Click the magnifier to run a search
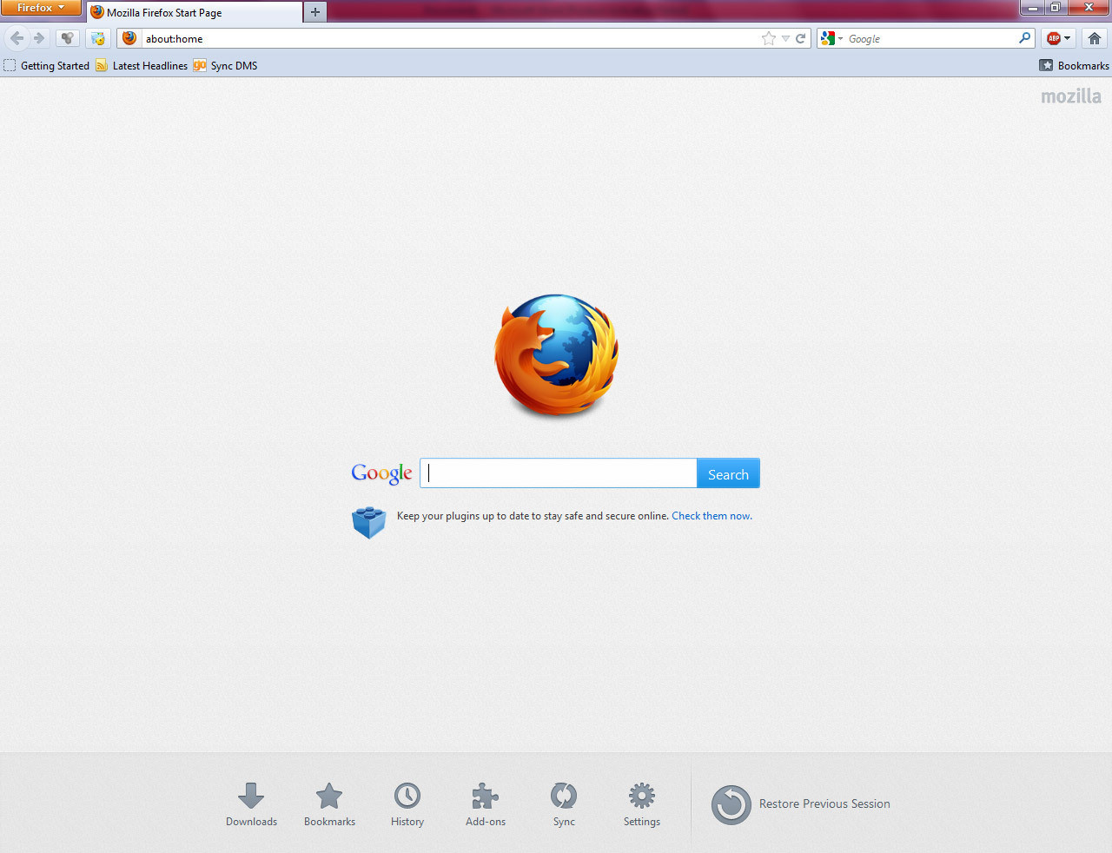The width and height of the screenshot is (1112, 853). 1024,38
